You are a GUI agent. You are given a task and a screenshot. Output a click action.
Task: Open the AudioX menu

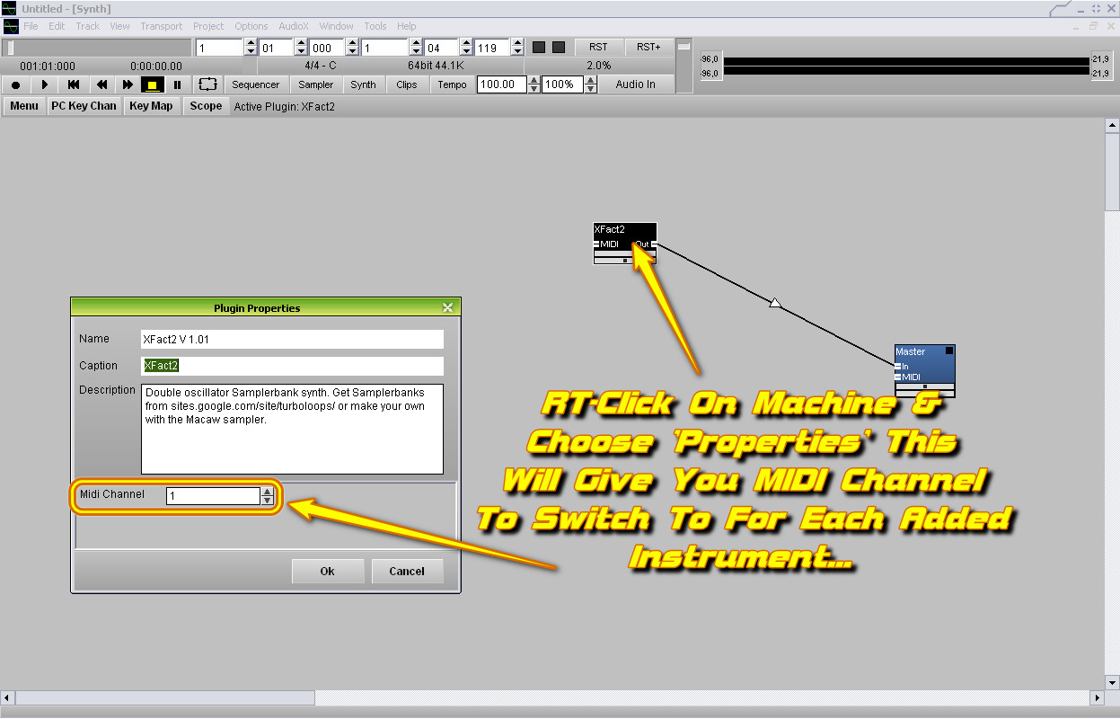tap(293, 26)
